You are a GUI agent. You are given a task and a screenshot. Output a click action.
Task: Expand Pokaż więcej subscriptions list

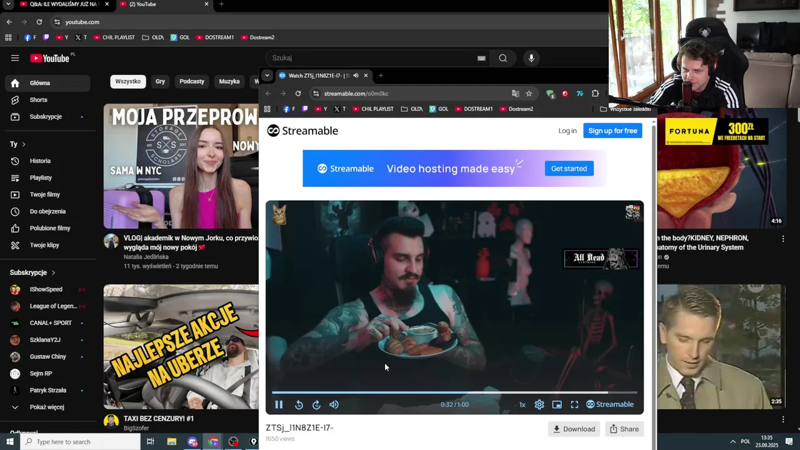(x=47, y=407)
